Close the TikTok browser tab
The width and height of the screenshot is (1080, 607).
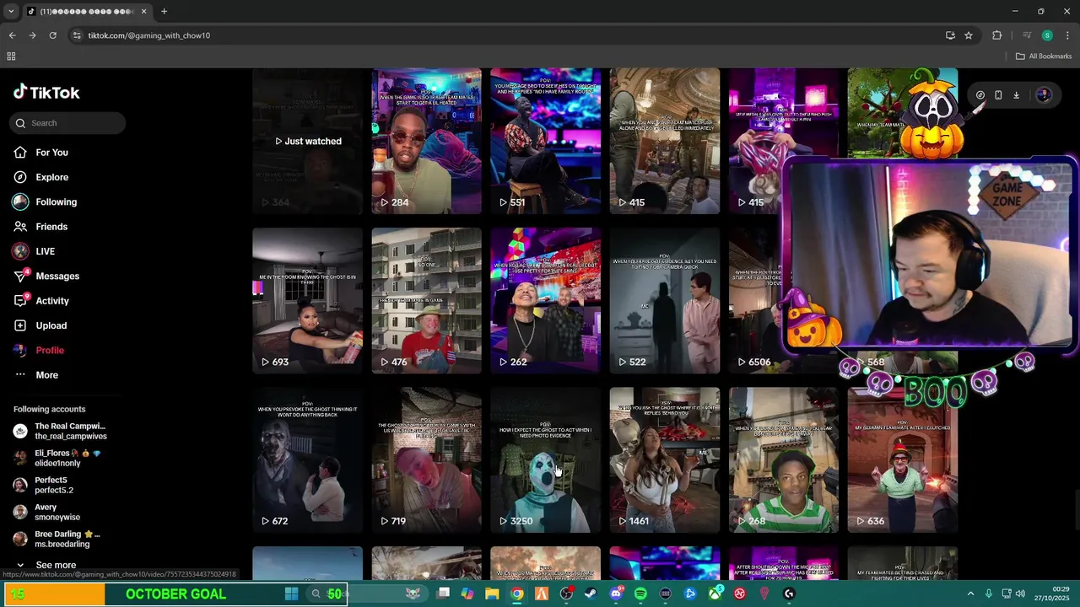(x=143, y=12)
